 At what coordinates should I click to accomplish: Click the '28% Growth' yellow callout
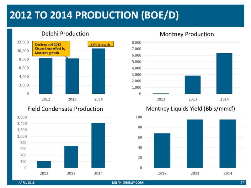tap(101, 44)
